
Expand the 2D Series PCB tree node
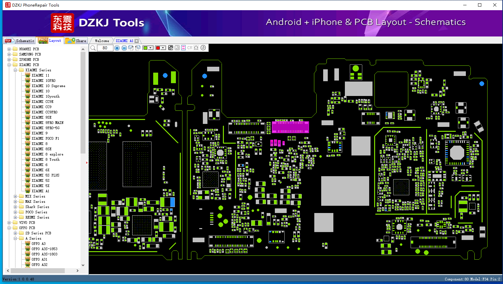(x=15, y=233)
